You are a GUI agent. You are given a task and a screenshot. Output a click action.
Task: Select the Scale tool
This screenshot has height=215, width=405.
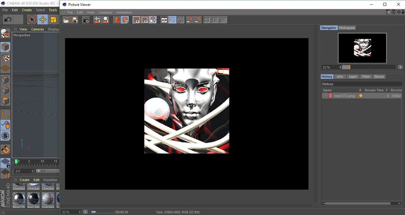53,19
